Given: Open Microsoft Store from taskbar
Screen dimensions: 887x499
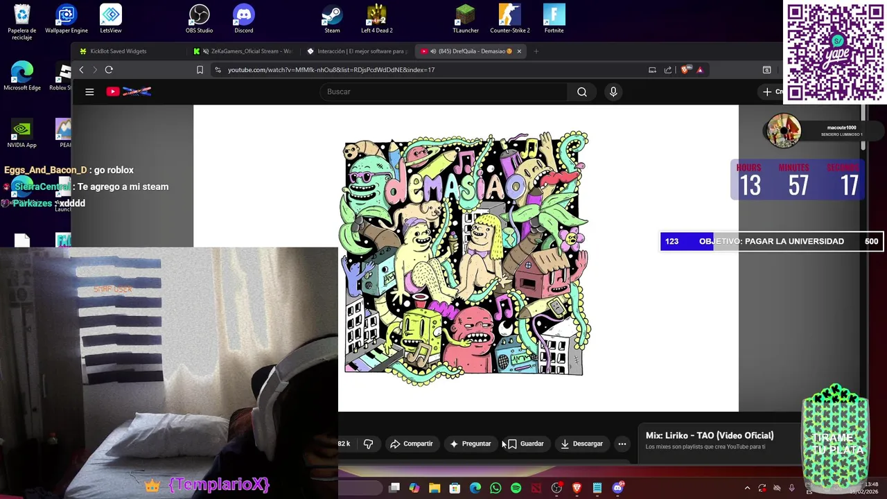Looking at the screenshot, I should (455, 488).
